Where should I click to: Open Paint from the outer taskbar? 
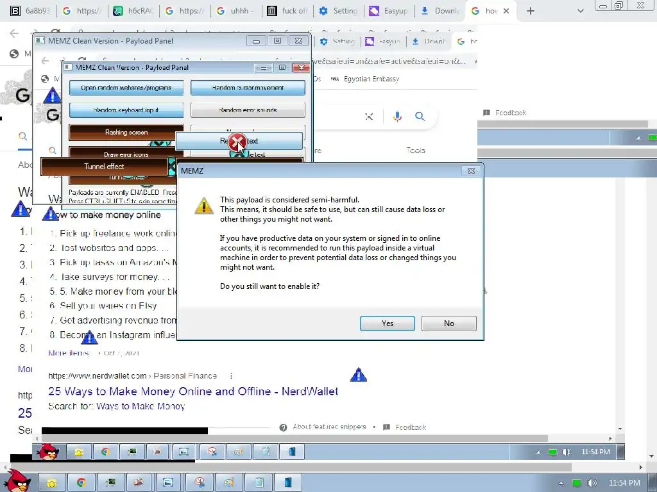click(229, 483)
